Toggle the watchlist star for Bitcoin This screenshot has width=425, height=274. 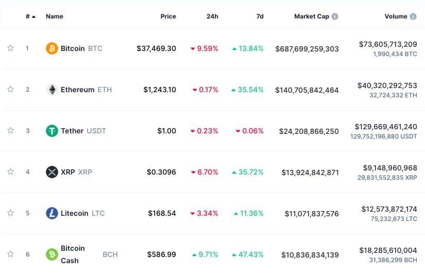coord(10,48)
